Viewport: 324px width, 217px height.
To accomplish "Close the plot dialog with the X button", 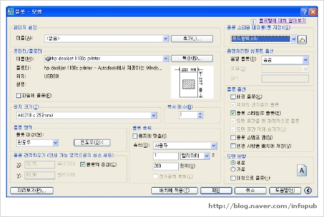I will pyautogui.click(x=313, y=12).
